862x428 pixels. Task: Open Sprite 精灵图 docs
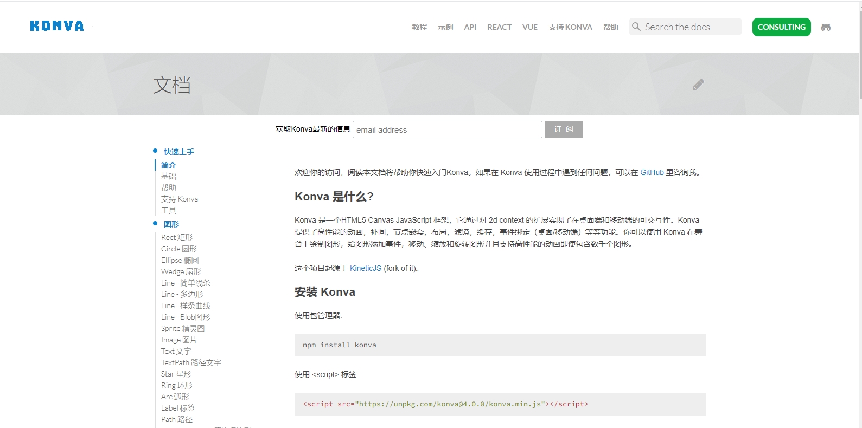(183, 328)
